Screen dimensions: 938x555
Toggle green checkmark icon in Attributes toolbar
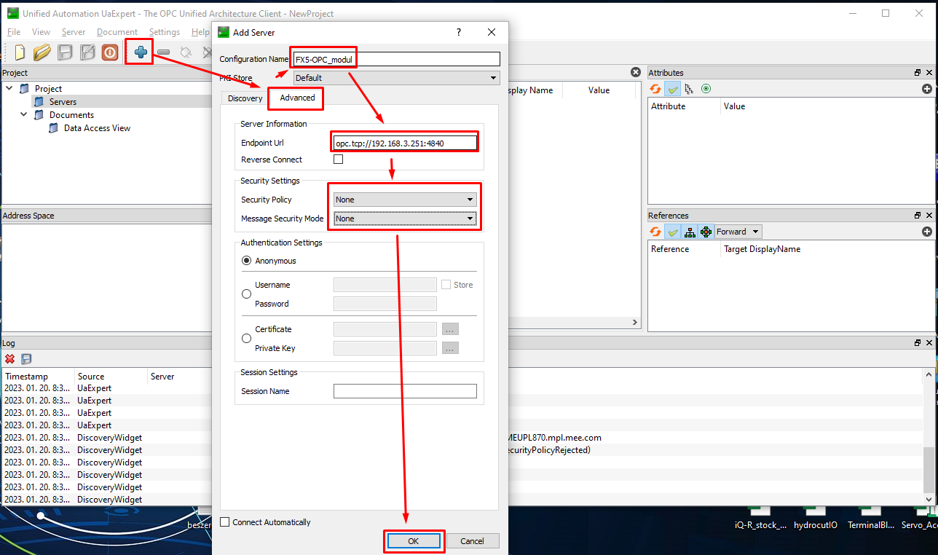coord(672,89)
